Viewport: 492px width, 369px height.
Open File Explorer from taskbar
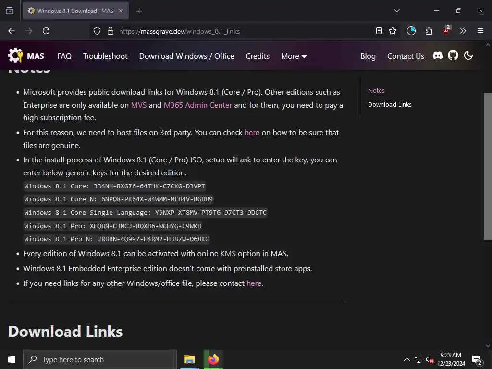click(189, 359)
